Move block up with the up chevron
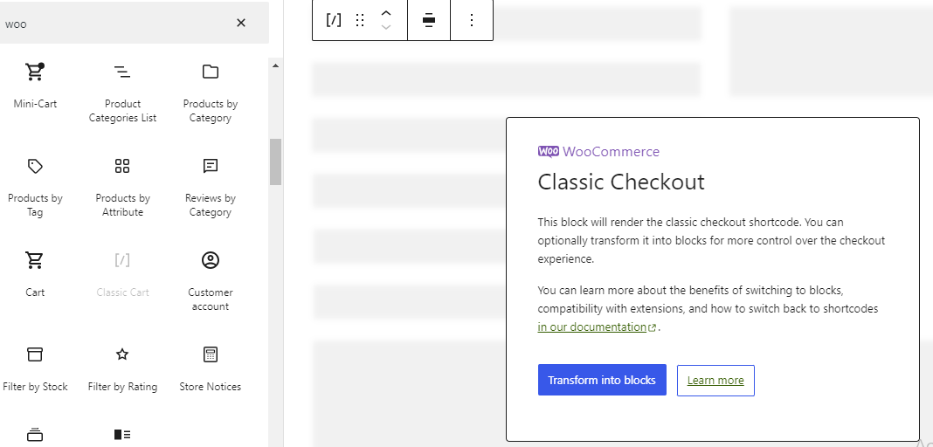 point(386,13)
